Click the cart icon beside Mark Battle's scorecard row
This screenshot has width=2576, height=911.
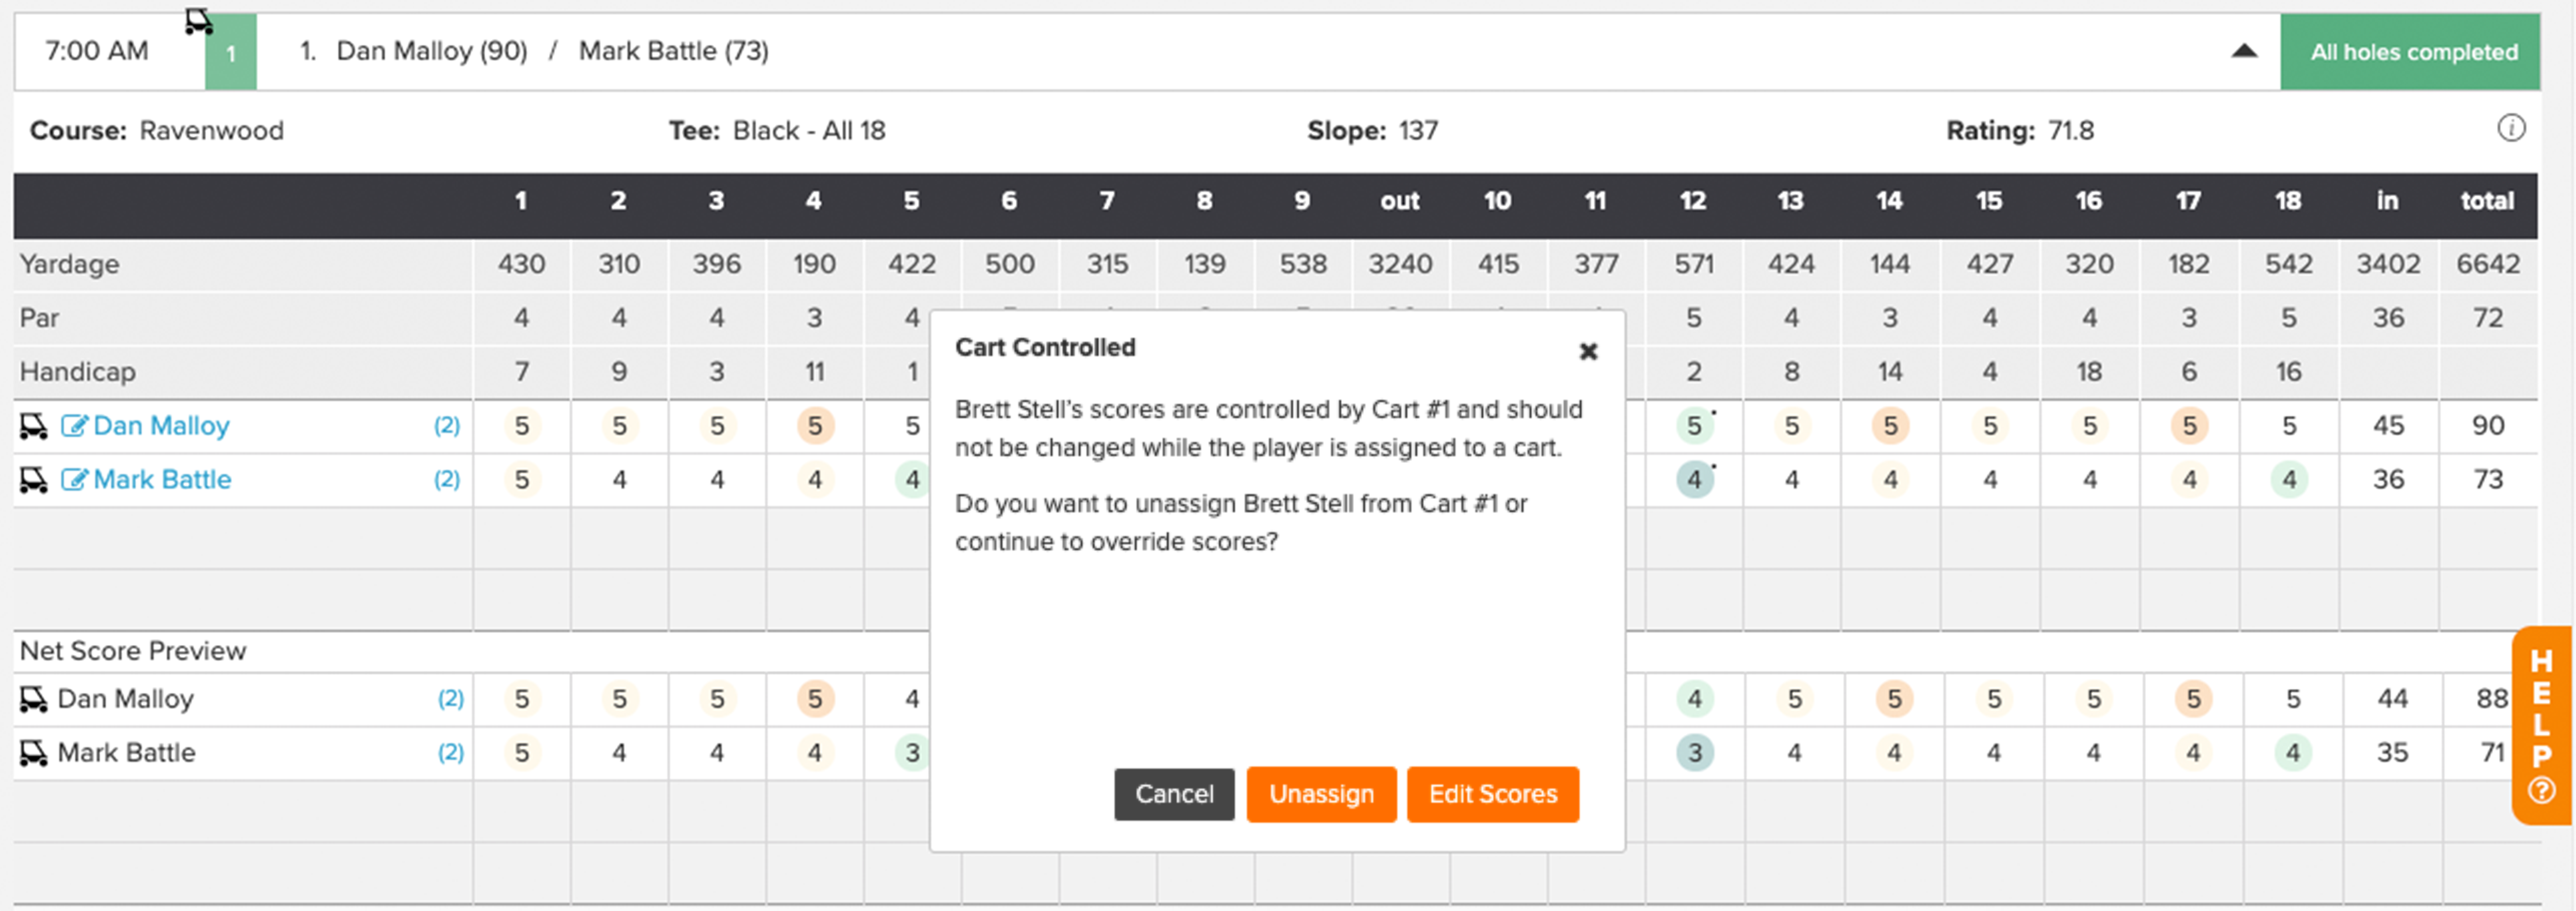tap(33, 480)
